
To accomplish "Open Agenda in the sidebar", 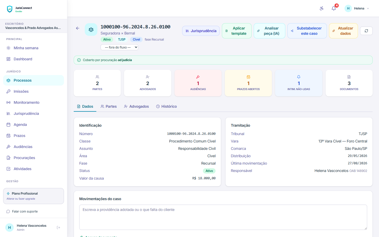I will pyautogui.click(x=33, y=125).
